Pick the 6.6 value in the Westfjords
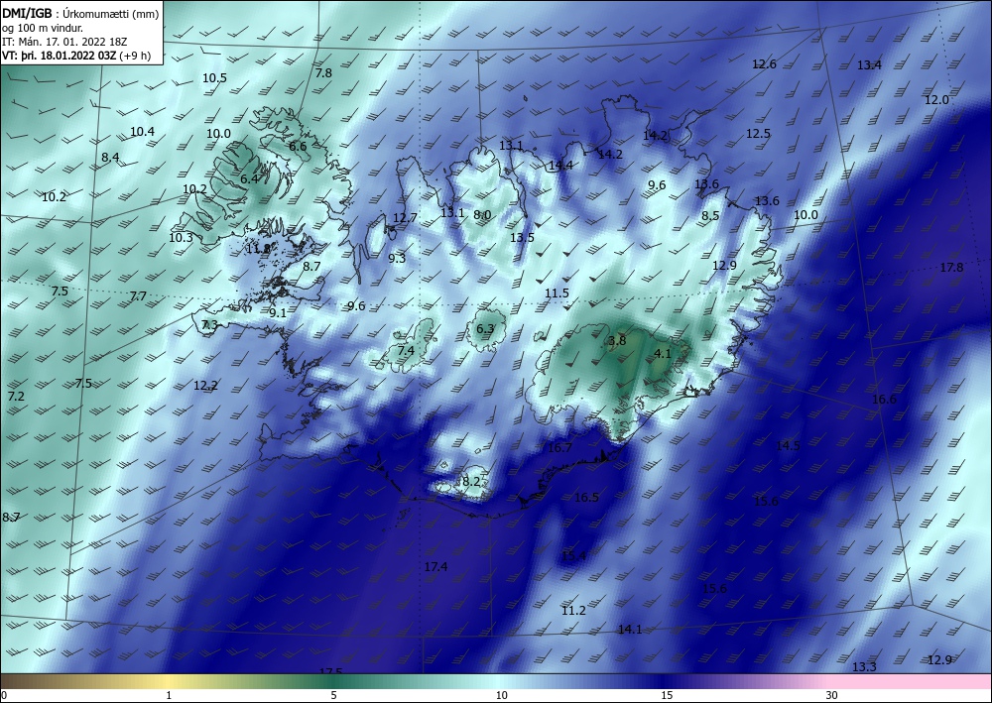Image resolution: width=992 pixels, height=703 pixels. coord(298,146)
